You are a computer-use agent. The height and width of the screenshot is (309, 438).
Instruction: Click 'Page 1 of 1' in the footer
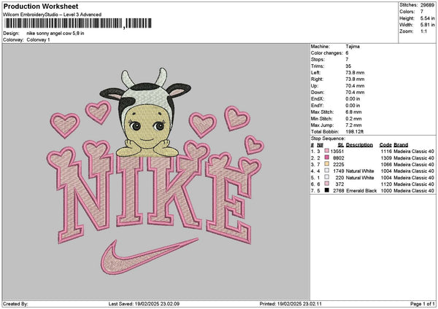pos(423,304)
